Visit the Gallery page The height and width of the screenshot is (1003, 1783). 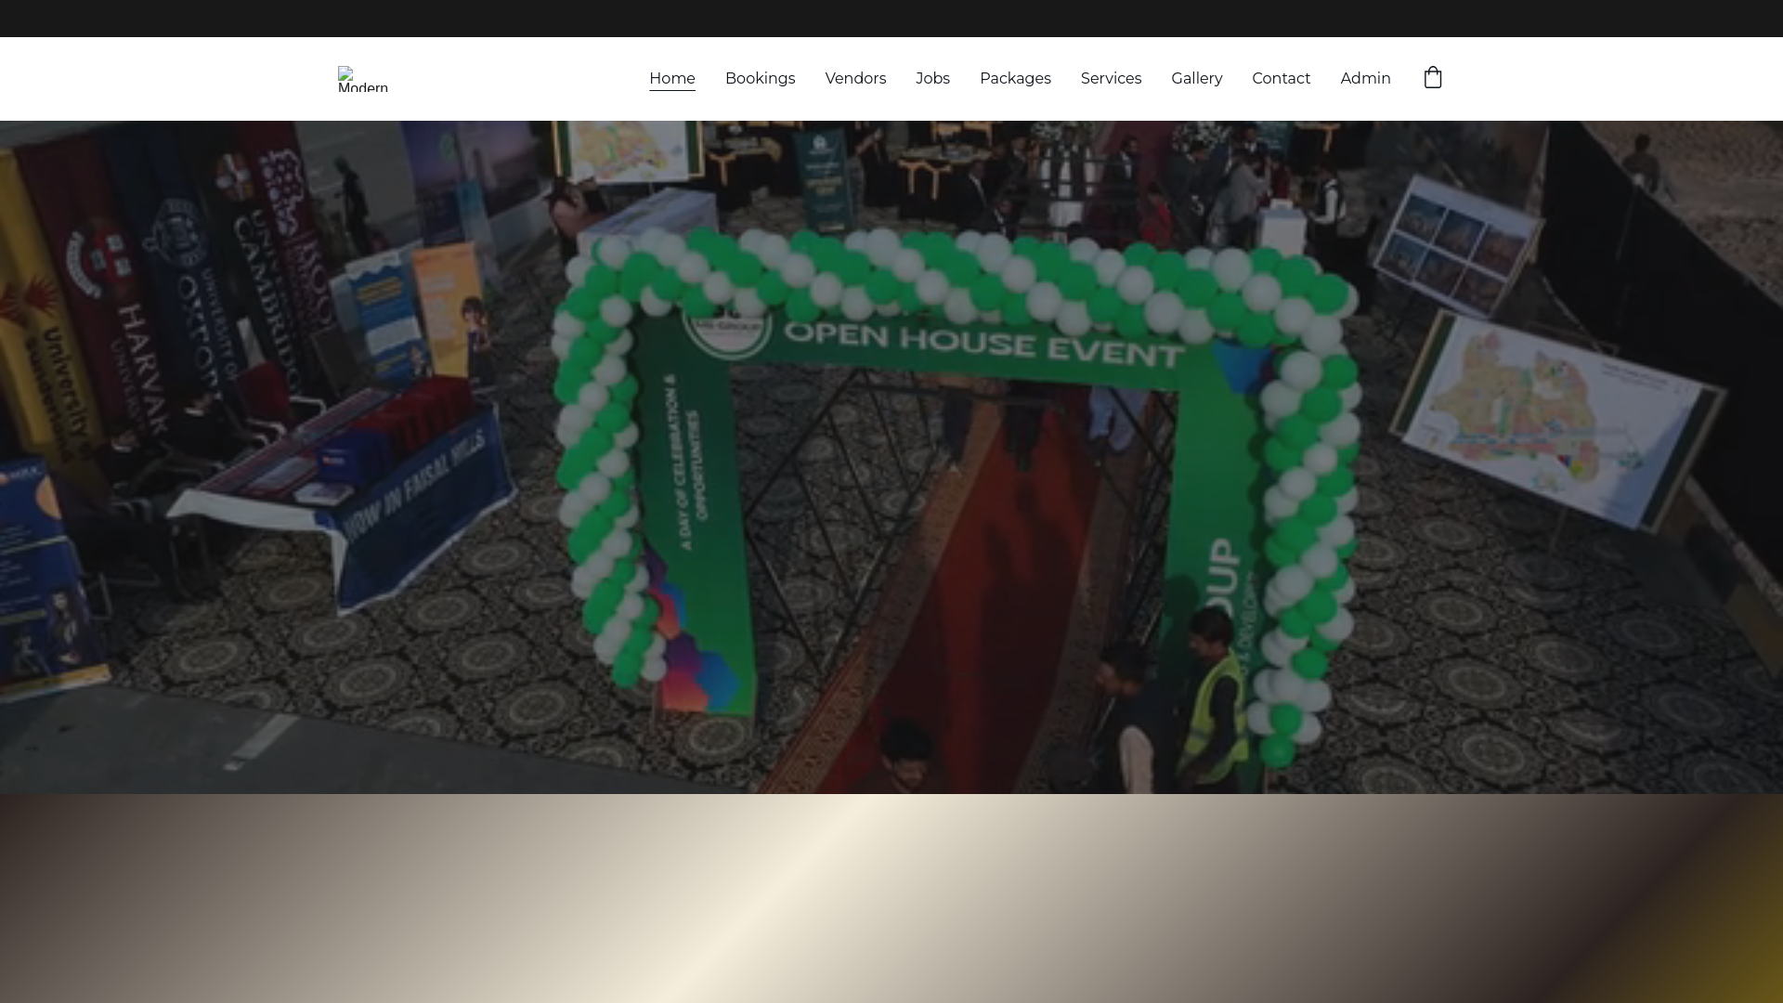pyautogui.click(x=1196, y=79)
